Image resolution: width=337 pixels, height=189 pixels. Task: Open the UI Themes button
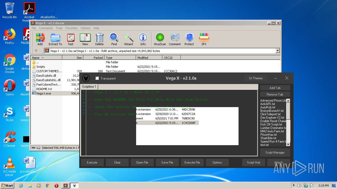(256, 78)
